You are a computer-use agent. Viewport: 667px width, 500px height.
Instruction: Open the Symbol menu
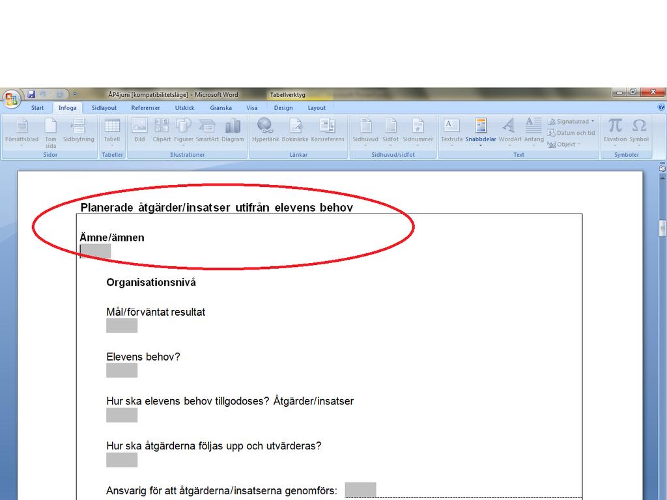(639, 132)
